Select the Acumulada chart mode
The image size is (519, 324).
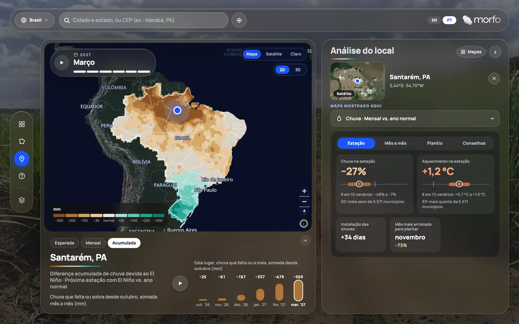pos(124,243)
